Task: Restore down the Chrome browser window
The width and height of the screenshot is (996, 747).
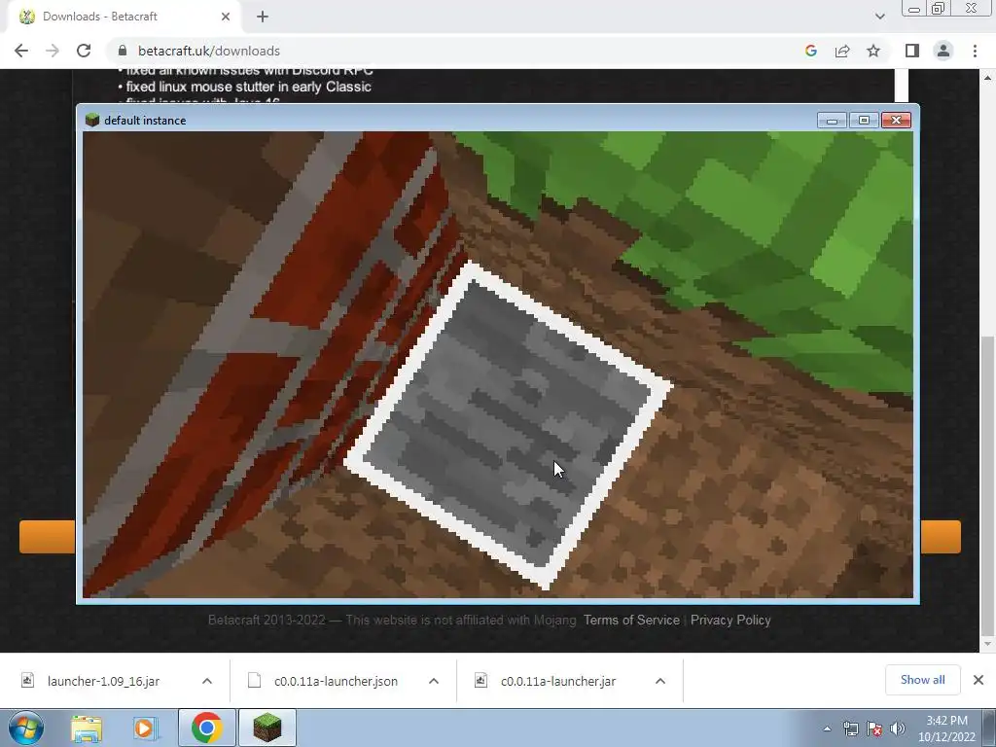Action: click(x=939, y=9)
